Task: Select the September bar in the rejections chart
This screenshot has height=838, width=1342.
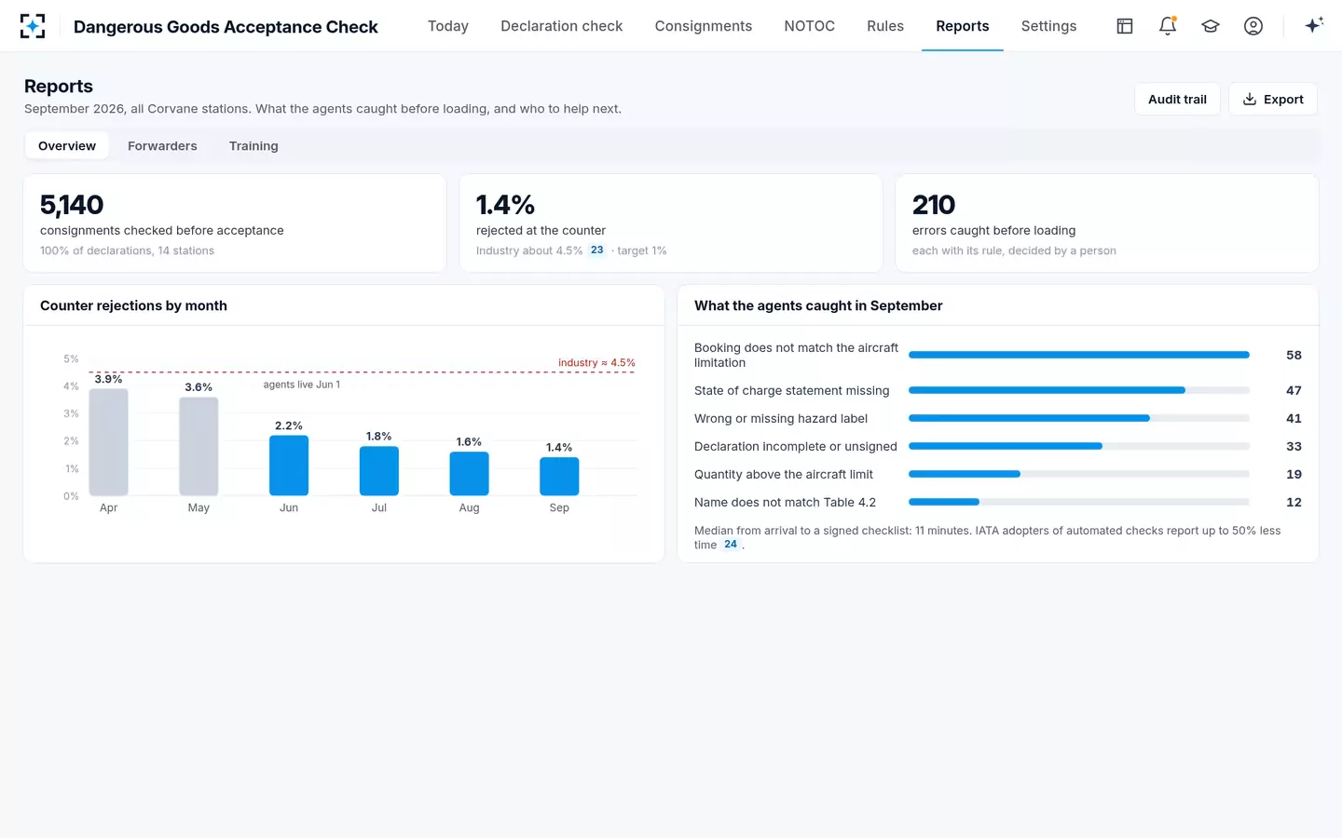Action: (559, 477)
